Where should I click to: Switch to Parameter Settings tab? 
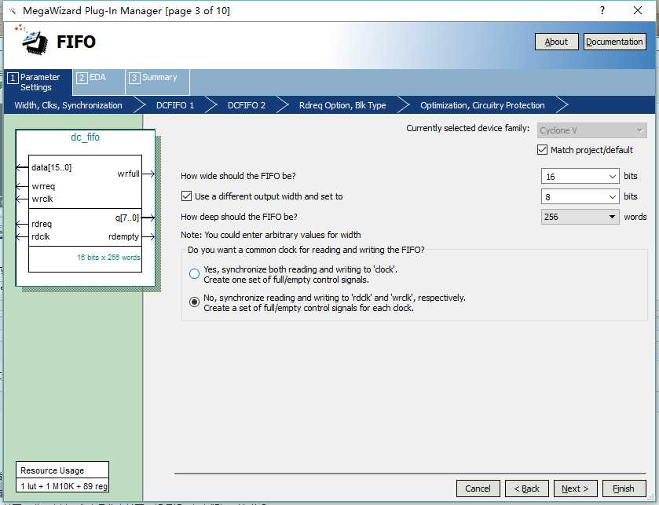[x=38, y=82]
